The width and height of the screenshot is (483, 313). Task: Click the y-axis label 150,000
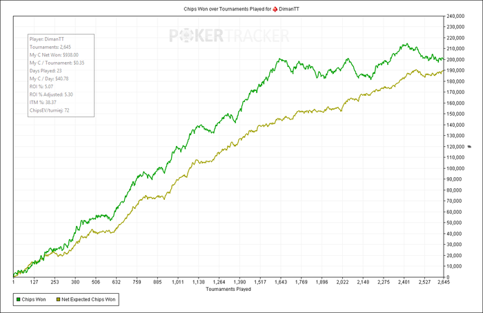click(x=455, y=114)
